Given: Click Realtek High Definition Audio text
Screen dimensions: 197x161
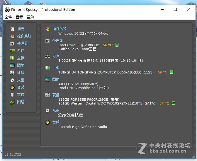Looking at the screenshot, I should (x=83, y=127).
